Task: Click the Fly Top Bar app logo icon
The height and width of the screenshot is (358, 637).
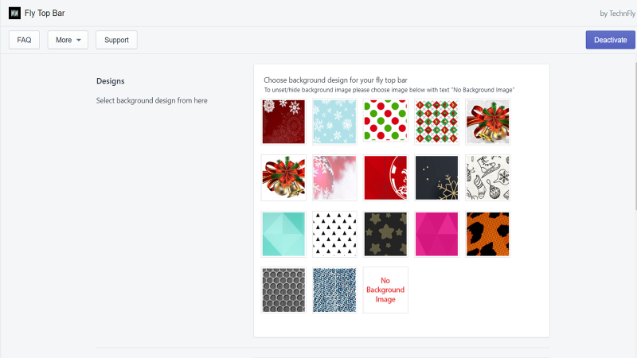Action: point(14,13)
